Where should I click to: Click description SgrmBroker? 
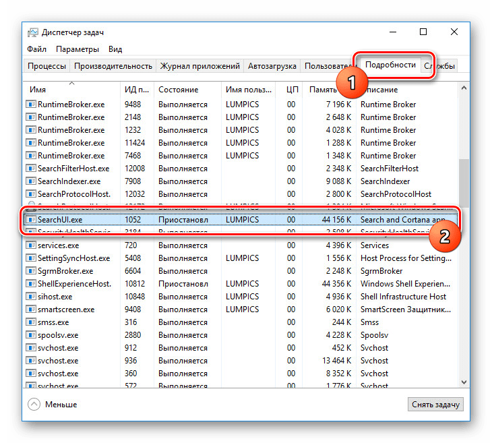tap(381, 271)
